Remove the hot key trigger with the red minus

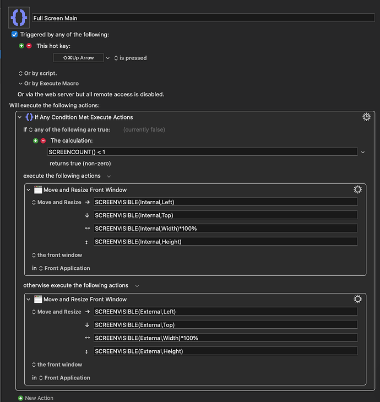pyautogui.click(x=29, y=46)
